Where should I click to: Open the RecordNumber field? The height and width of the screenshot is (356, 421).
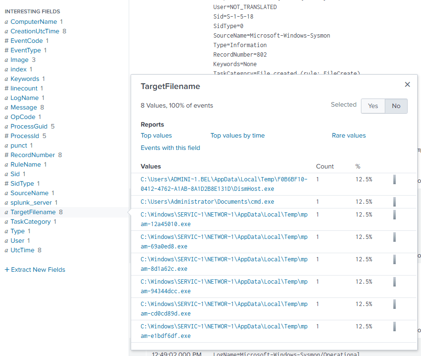32,155
